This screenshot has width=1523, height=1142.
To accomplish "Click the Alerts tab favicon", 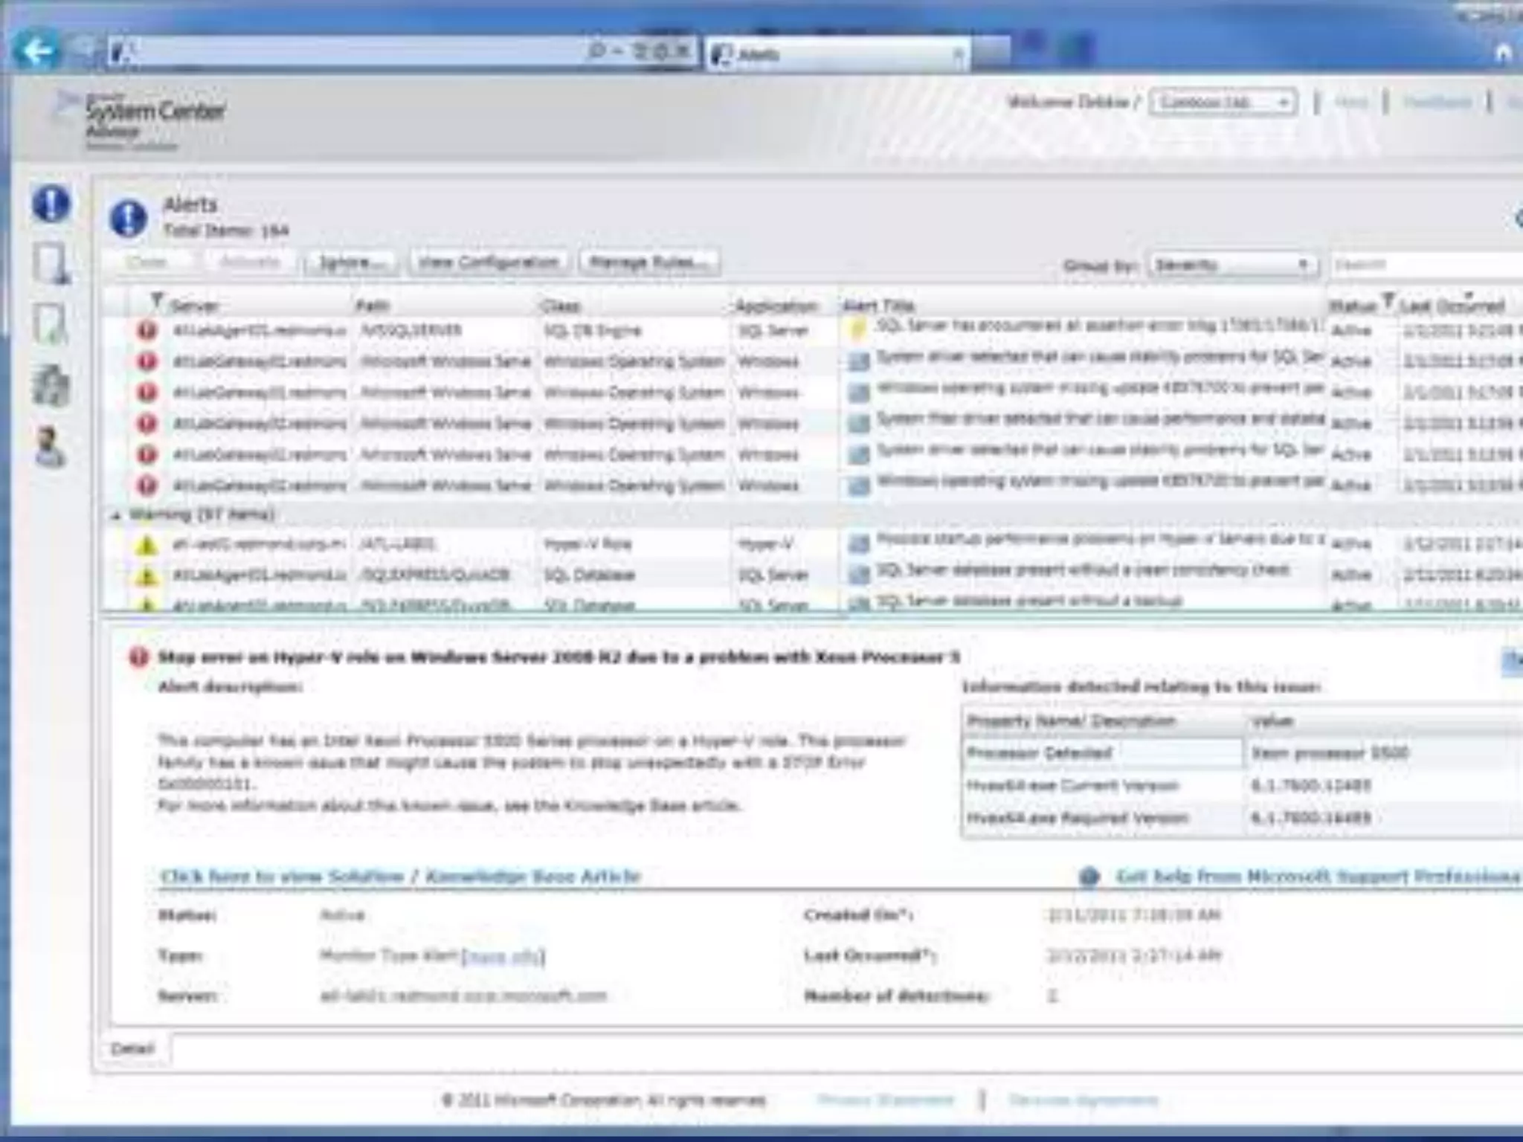I will click(x=721, y=54).
